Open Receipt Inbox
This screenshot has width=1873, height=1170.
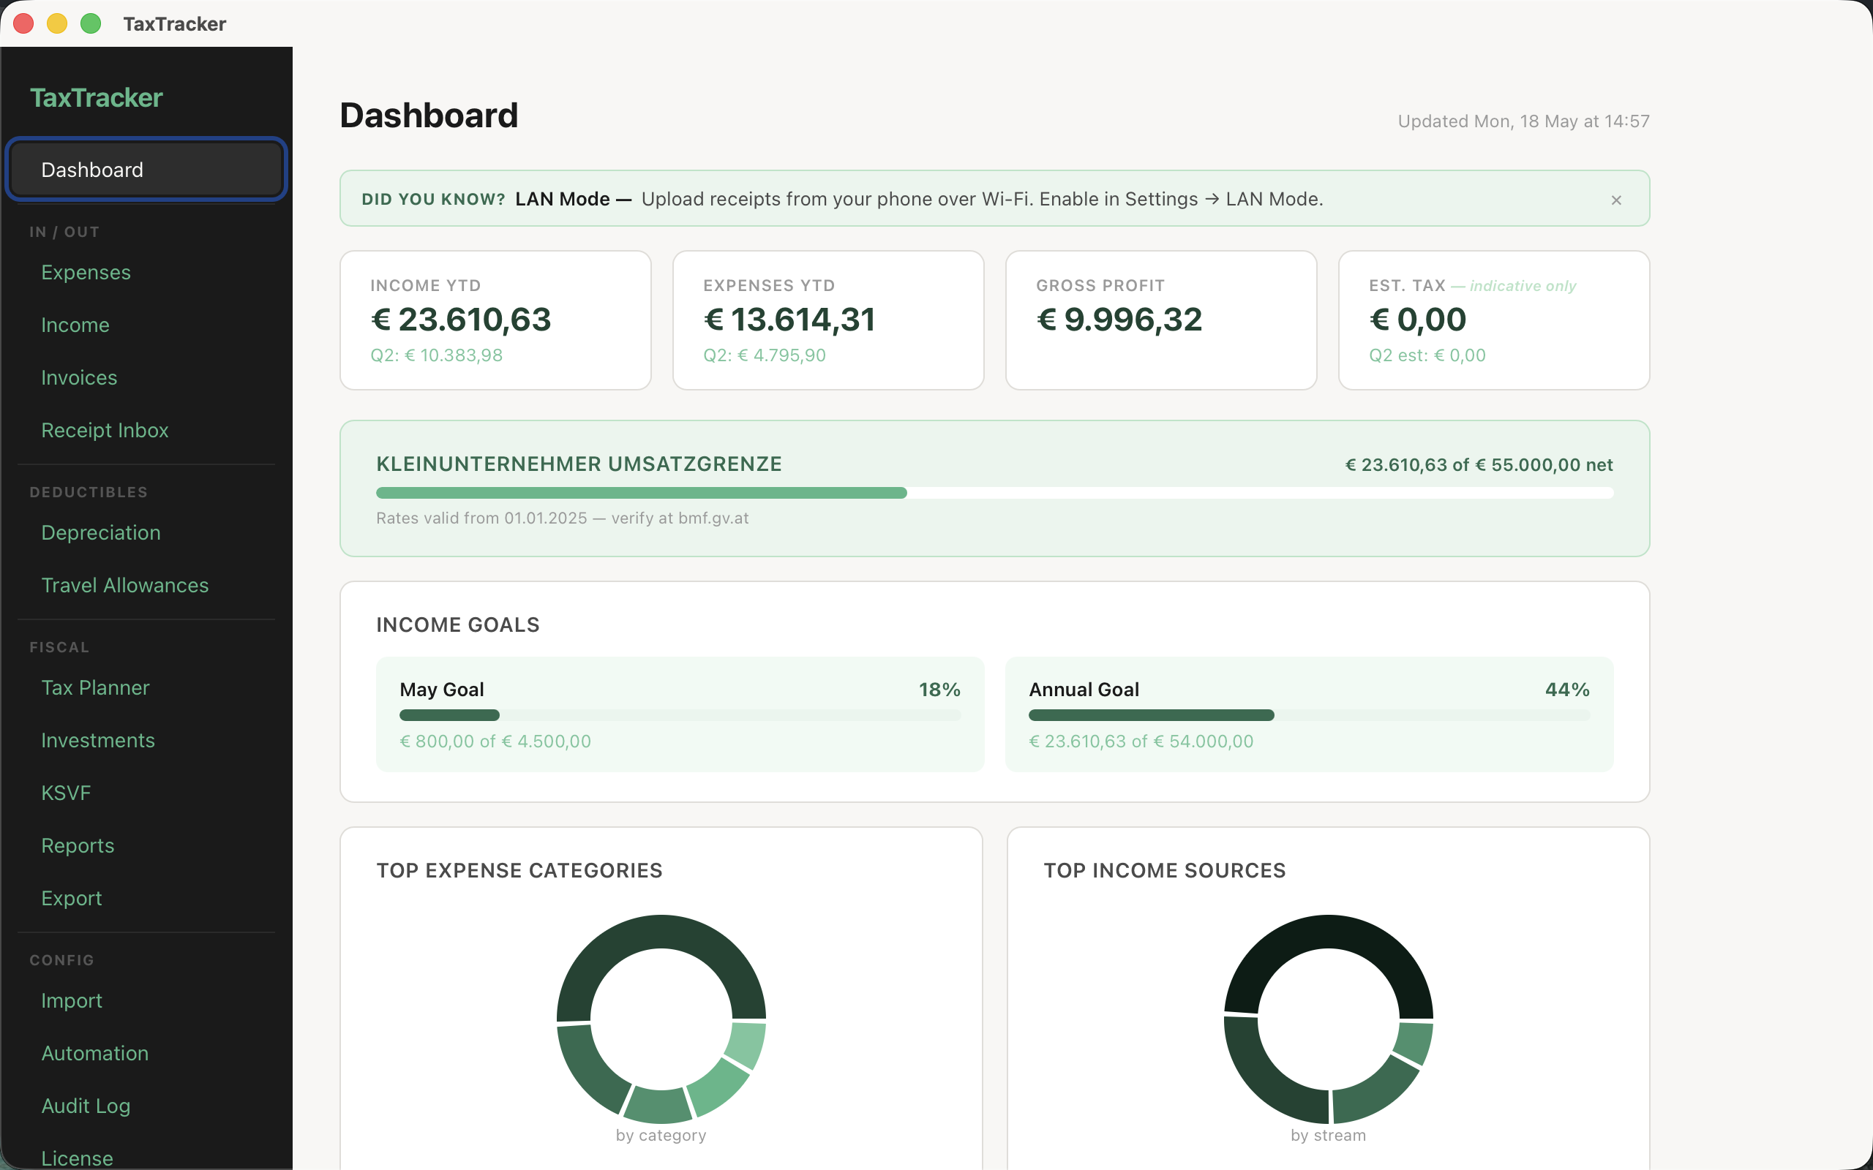pos(105,430)
